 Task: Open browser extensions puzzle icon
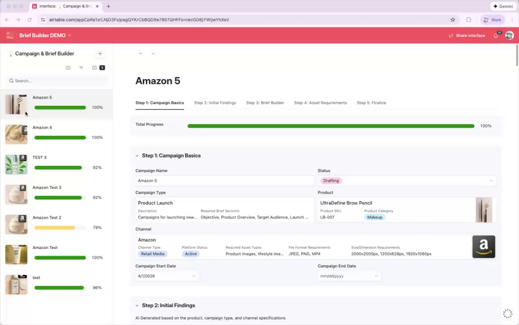[x=469, y=20]
